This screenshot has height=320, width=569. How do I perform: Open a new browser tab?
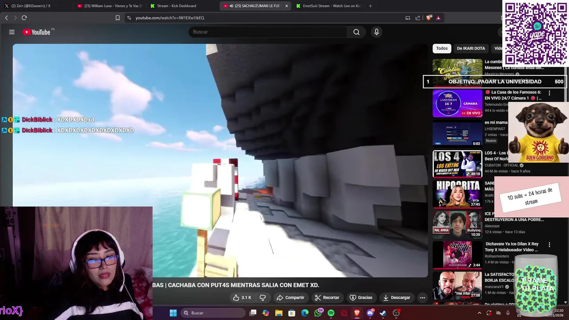tap(370, 6)
